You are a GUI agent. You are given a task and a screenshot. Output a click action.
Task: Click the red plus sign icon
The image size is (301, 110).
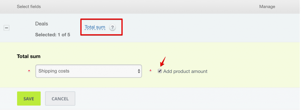(150, 71)
